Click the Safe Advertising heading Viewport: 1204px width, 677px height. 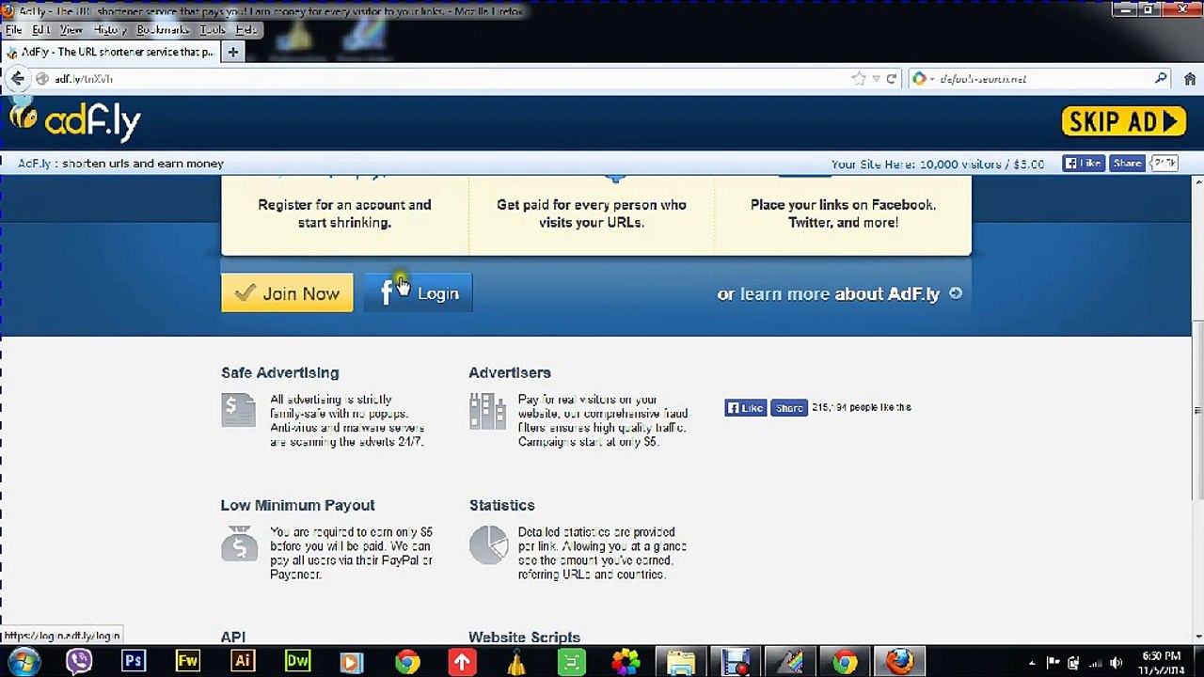coord(280,373)
